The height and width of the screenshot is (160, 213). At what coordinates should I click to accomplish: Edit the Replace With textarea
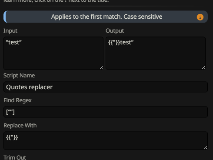[x=106, y=140]
